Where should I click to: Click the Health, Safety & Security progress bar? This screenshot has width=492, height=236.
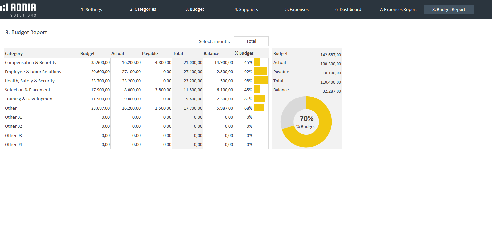click(261, 81)
